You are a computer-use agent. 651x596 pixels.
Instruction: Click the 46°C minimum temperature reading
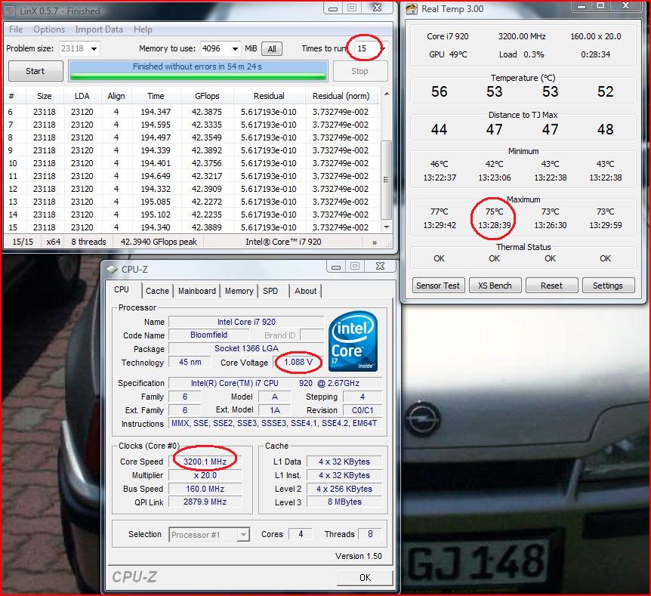click(440, 164)
